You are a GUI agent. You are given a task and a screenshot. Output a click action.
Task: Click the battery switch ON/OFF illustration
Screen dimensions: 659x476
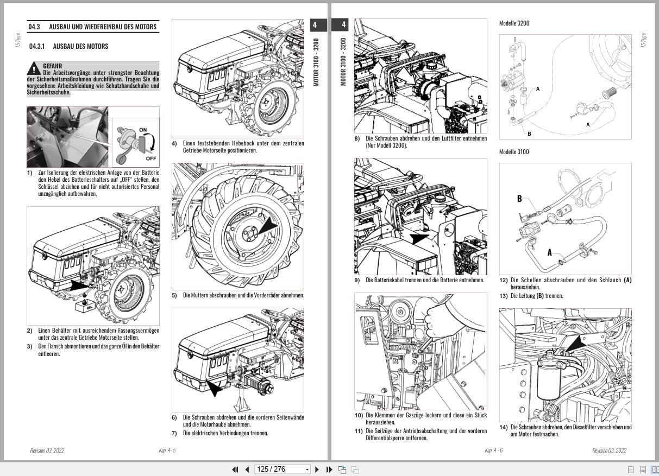click(136, 143)
